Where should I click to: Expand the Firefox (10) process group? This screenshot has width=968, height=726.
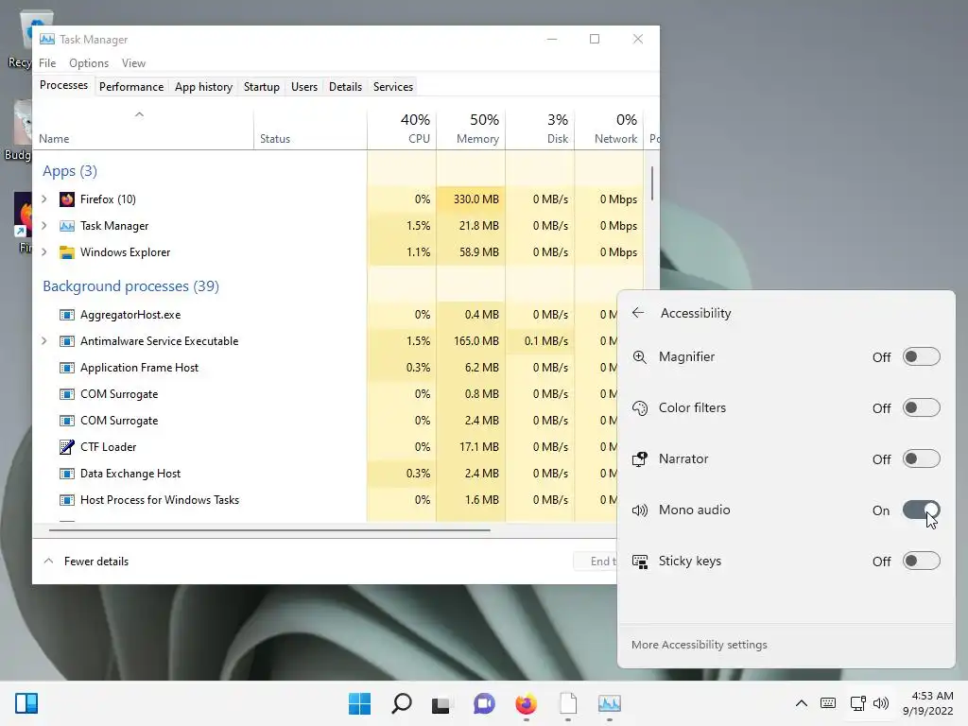(44, 199)
